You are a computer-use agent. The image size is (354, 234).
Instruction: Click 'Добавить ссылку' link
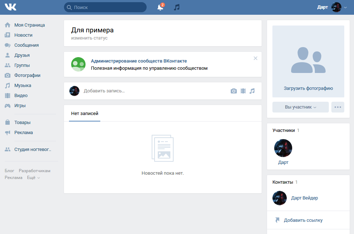point(303,220)
